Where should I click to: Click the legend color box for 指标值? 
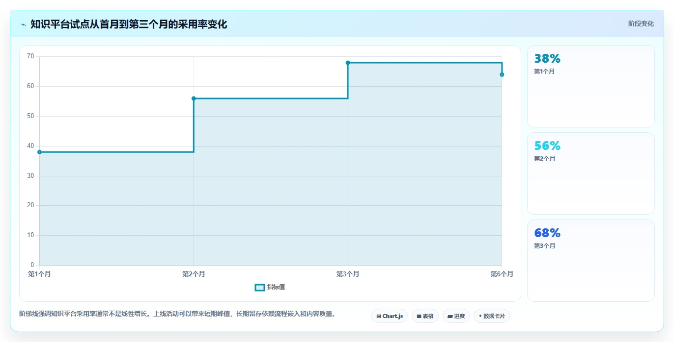tap(260, 287)
